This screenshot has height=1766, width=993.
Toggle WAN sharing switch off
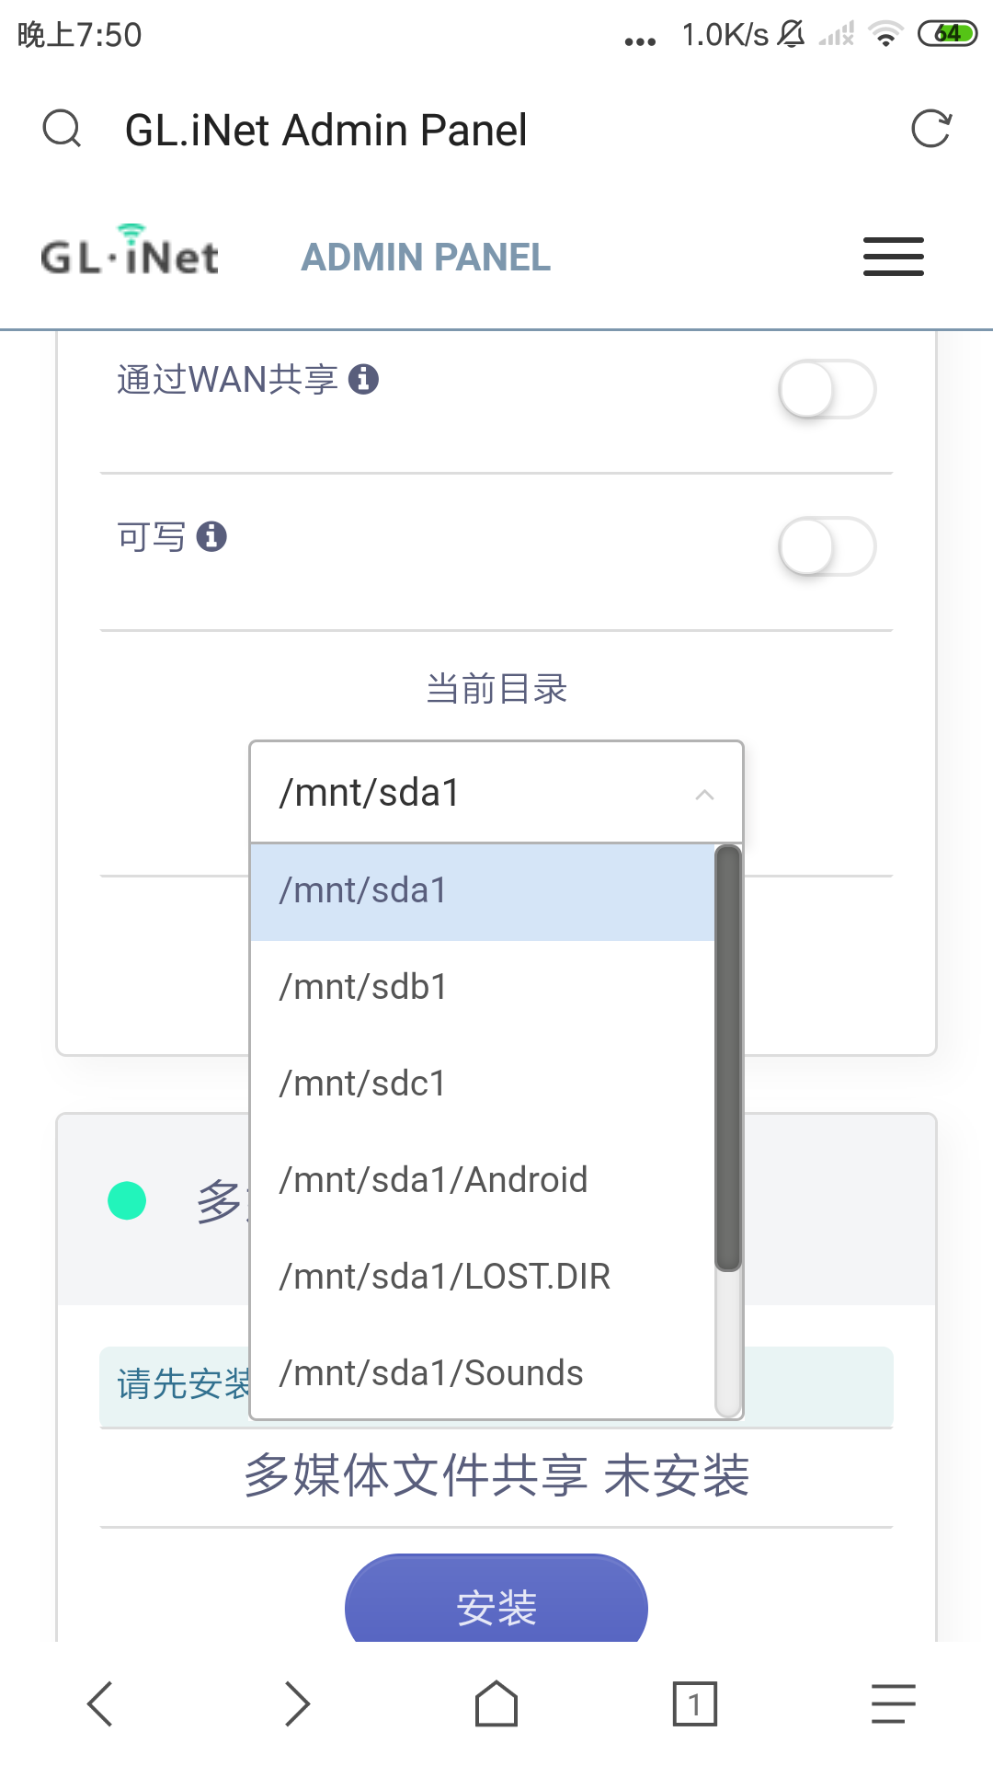coord(826,389)
